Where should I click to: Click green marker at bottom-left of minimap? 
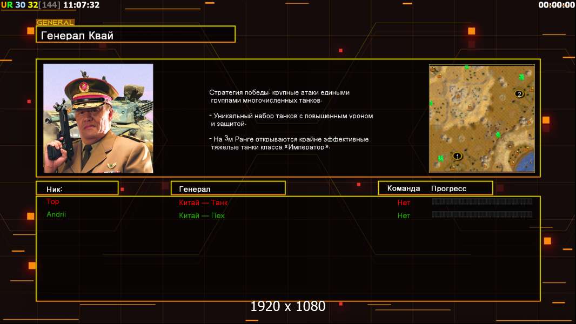[441, 158]
